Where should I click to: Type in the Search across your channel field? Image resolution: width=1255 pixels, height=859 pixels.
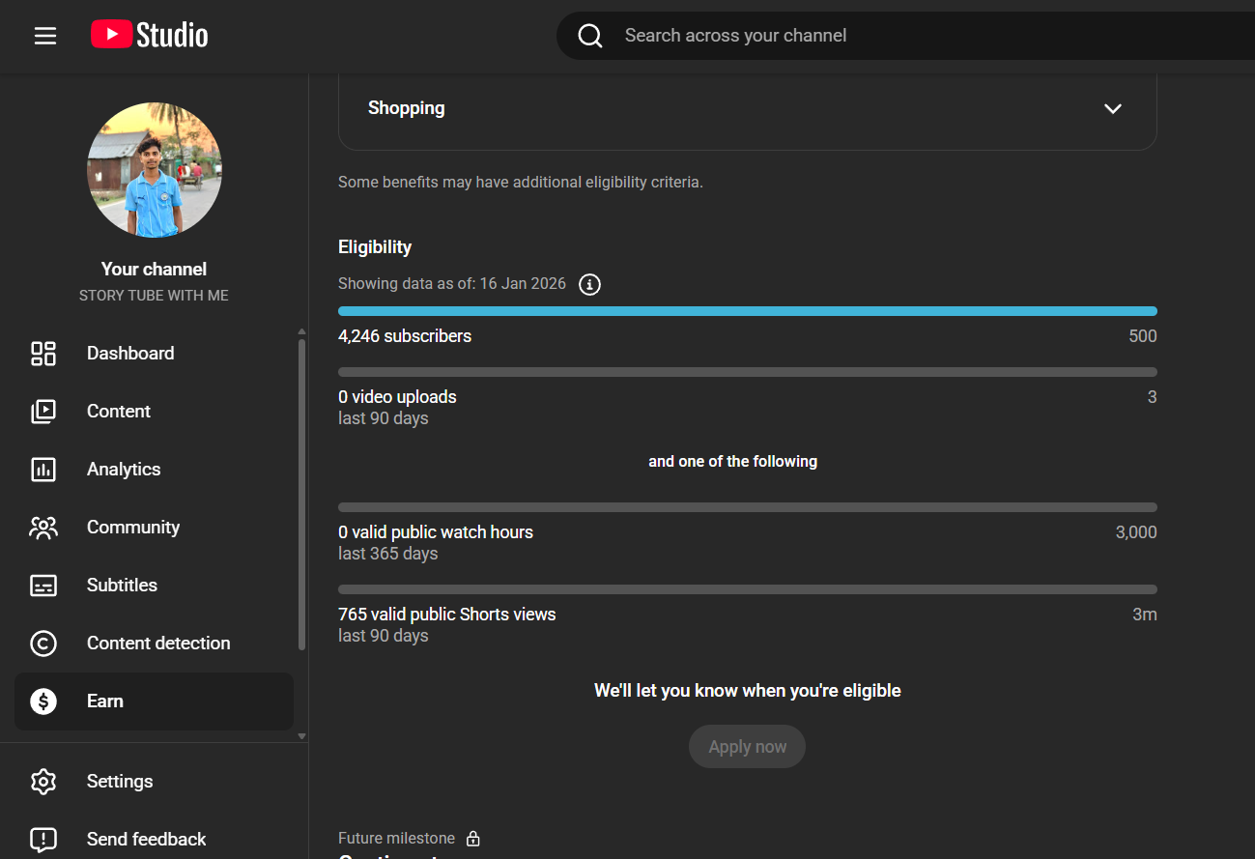pos(870,36)
